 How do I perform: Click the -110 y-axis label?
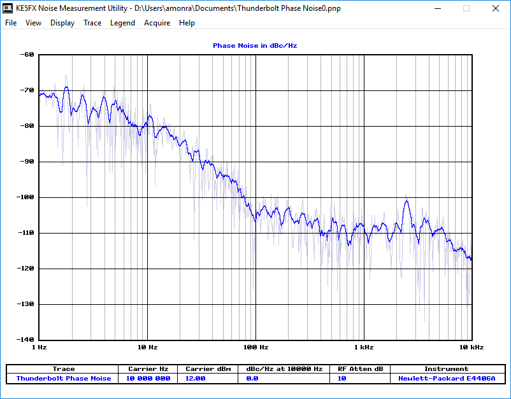(x=25, y=233)
